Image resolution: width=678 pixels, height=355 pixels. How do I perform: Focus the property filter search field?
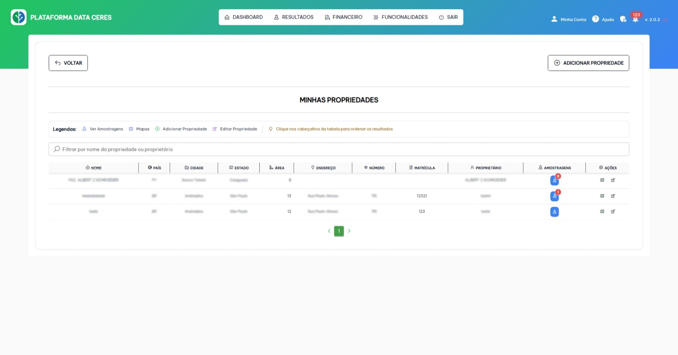coord(339,150)
